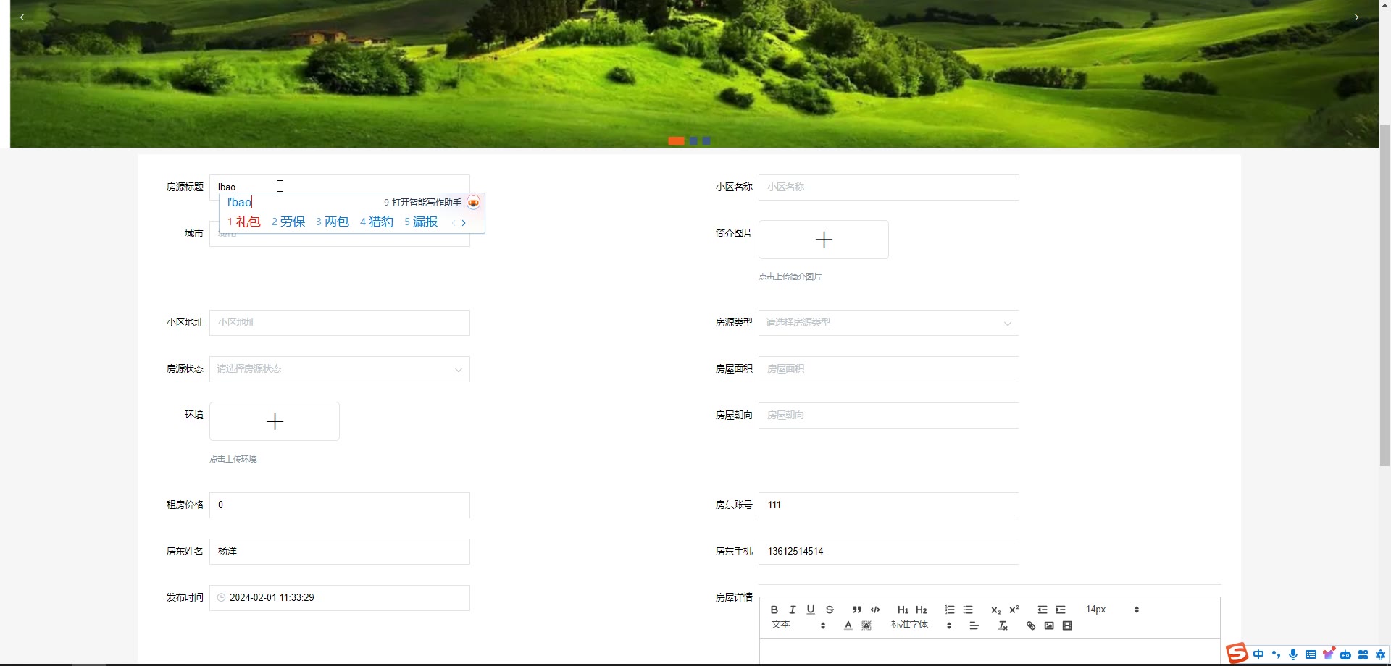Toggle strikethrough formatting in the editor
The height and width of the screenshot is (666, 1391).
(830, 610)
